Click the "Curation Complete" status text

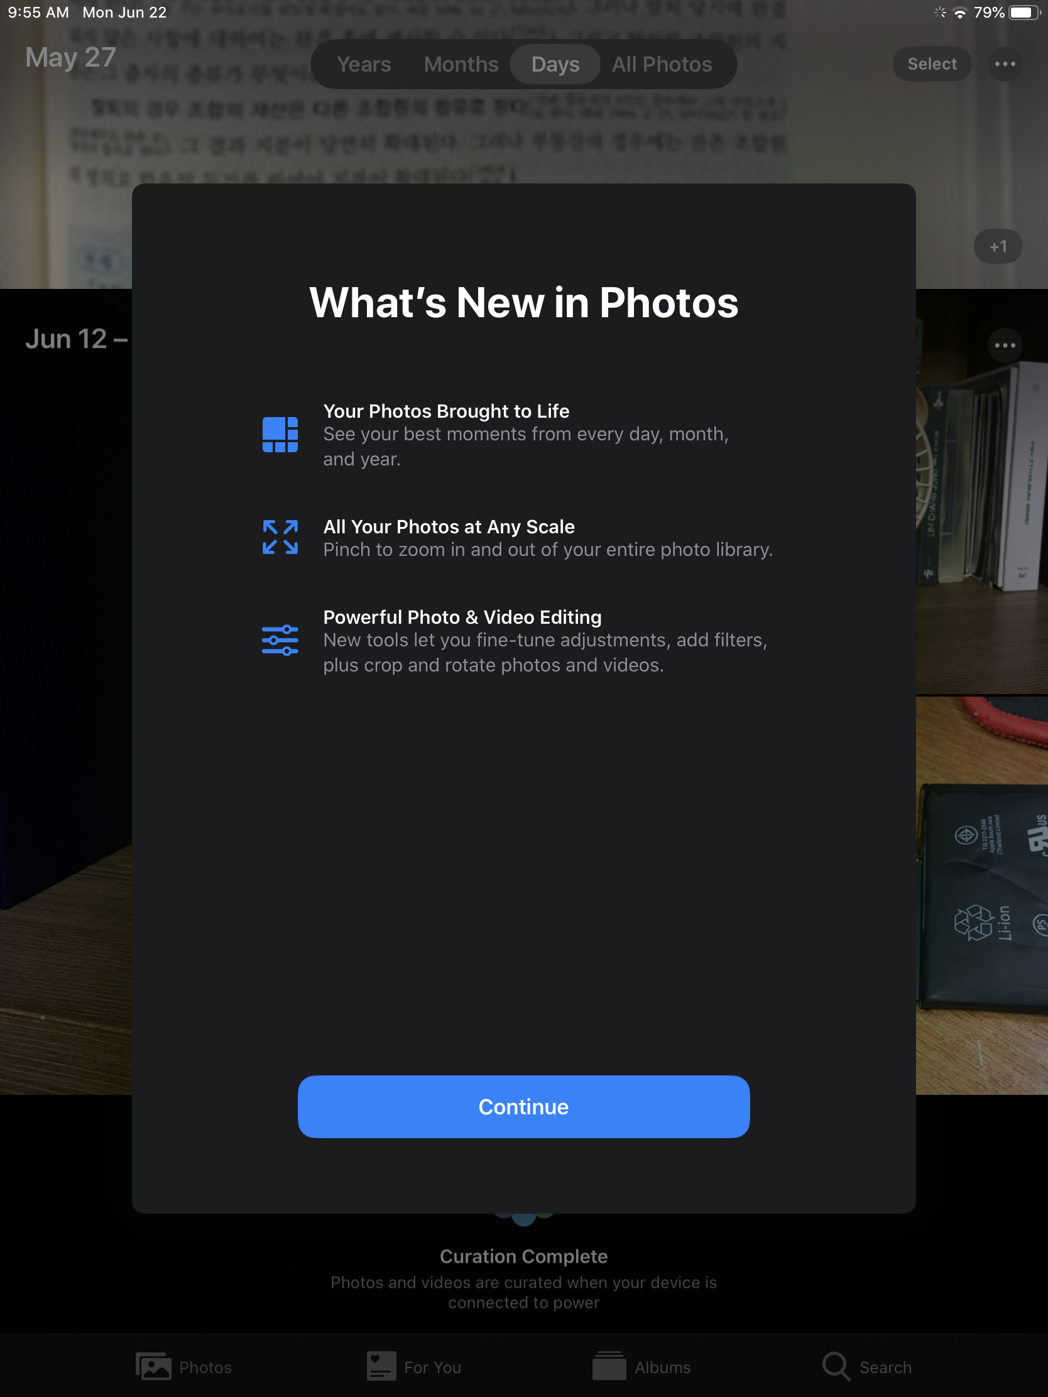523,1256
